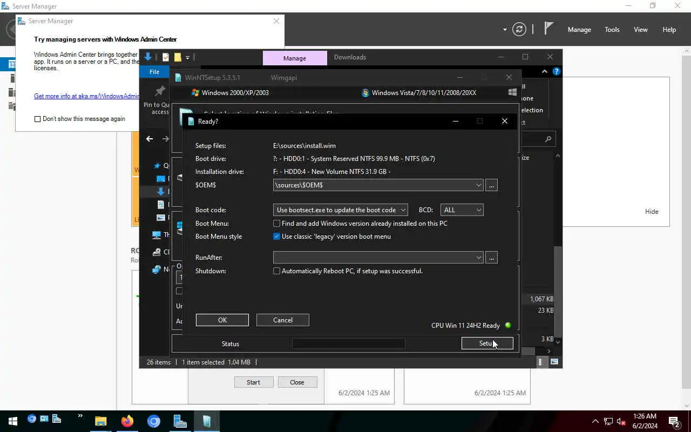Browse for RunAfter file with ellipsis button
The image size is (691, 432).
[x=491, y=258]
